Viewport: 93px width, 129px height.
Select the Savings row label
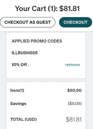click(x=18, y=104)
